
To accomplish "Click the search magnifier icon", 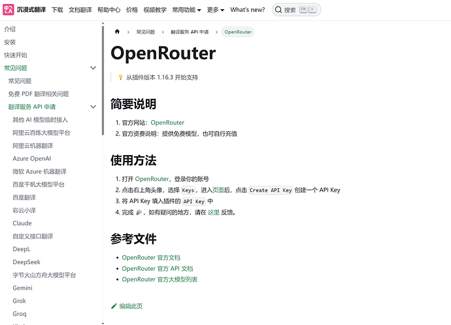I will point(278,10).
